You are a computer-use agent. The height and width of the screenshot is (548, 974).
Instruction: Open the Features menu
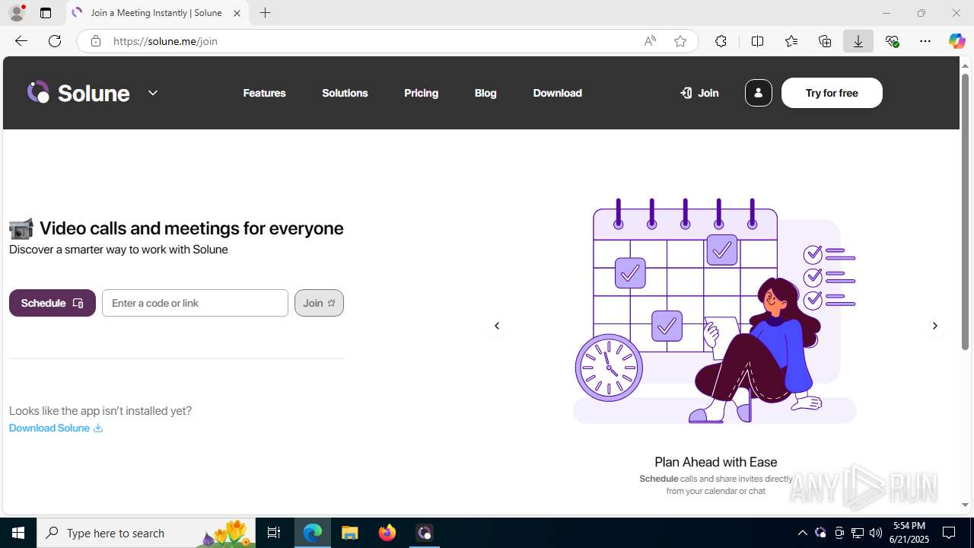(265, 93)
